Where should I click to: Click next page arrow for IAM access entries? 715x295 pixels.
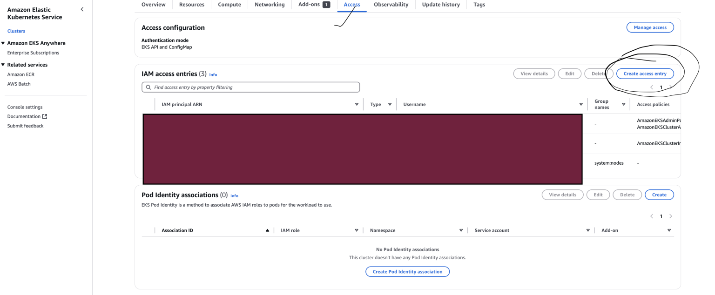tap(670, 87)
